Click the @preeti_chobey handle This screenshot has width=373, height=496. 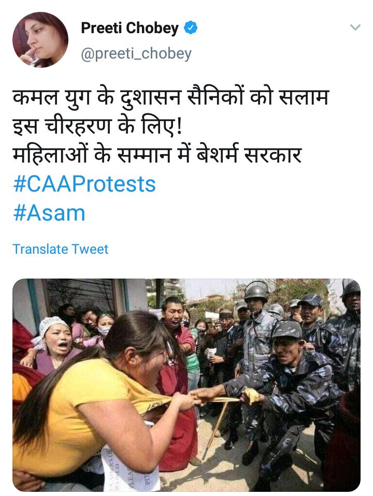pyautogui.click(x=136, y=53)
